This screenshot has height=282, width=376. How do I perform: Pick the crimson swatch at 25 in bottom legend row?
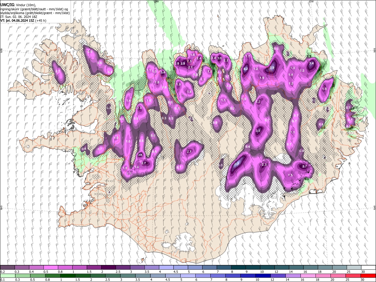[x=353, y=276]
